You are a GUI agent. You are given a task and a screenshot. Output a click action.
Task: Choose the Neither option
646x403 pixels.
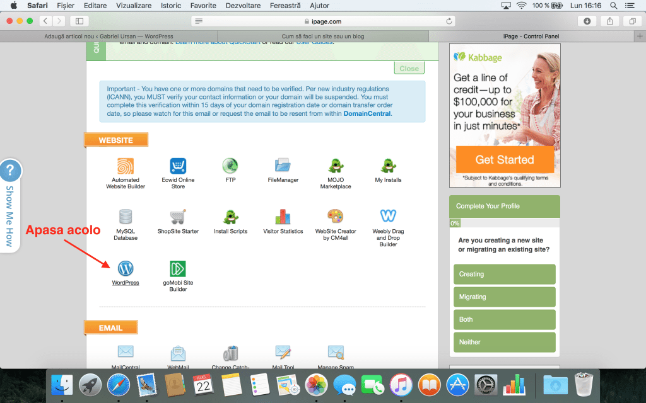click(504, 342)
